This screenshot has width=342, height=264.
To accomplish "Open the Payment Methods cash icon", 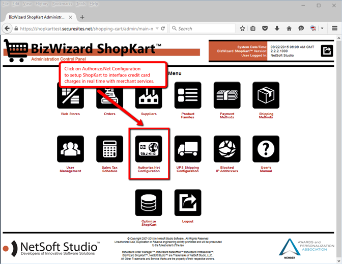I will [227, 95].
